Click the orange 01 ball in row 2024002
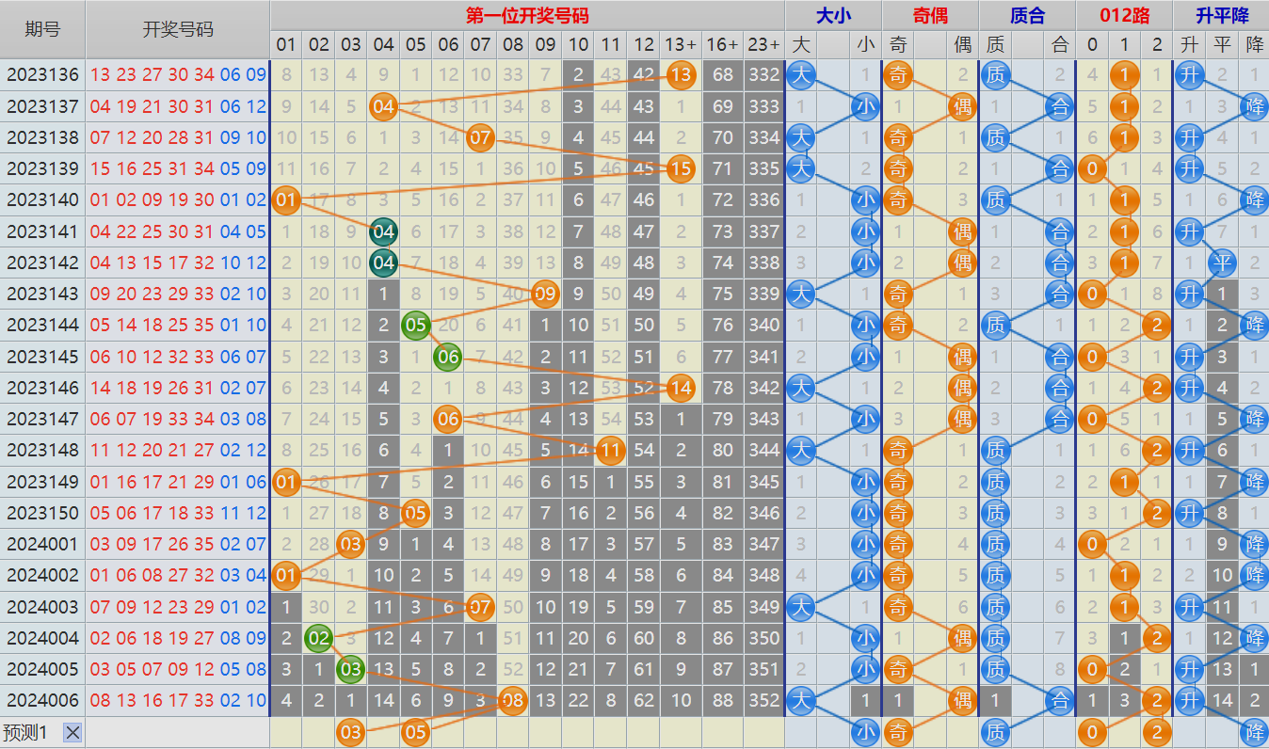Screen dimensions: 1269x749 [286, 576]
